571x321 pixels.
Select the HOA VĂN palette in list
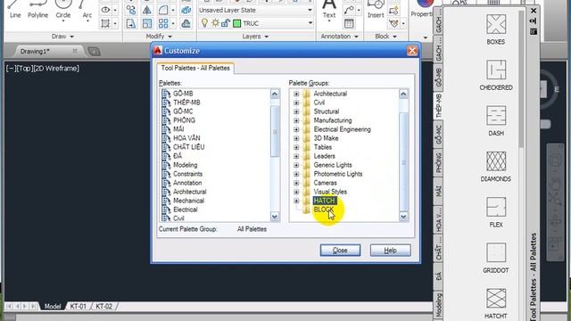186,138
